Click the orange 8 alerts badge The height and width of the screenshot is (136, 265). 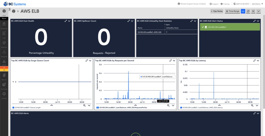pyautogui.click(x=4, y=67)
